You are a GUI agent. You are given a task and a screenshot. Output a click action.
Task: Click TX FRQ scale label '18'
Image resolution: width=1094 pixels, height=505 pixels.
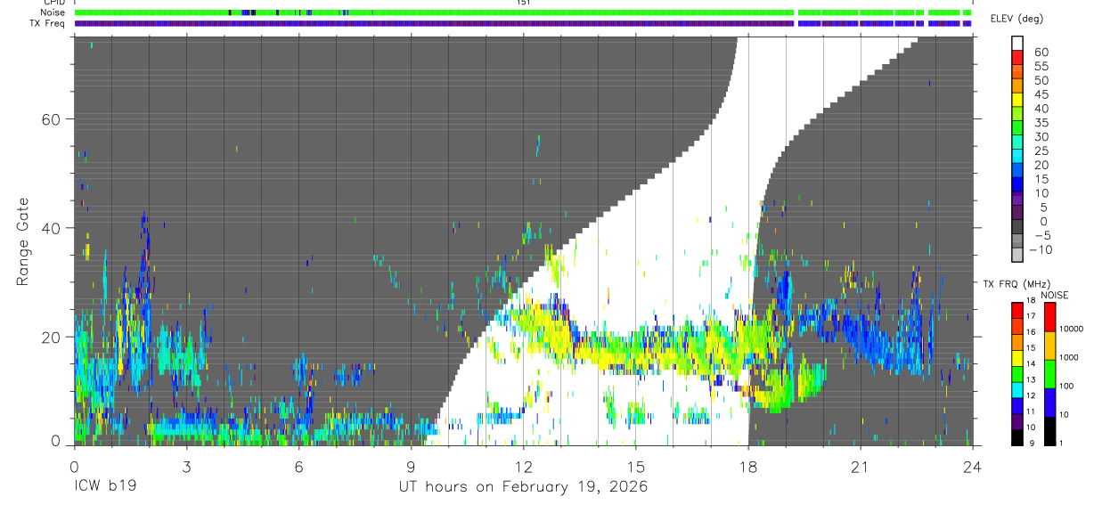[x=1031, y=300]
